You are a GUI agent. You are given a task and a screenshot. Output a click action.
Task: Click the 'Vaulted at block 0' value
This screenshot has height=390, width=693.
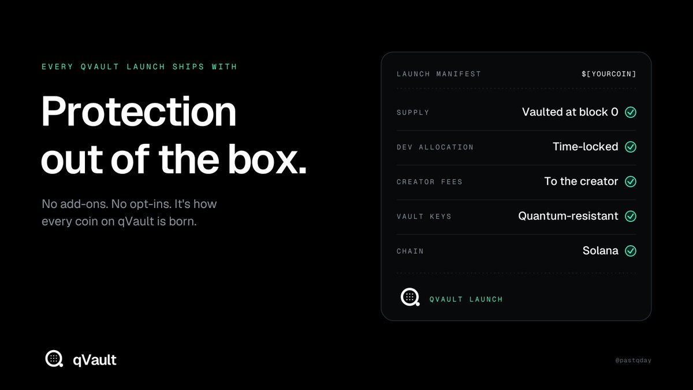tap(570, 112)
